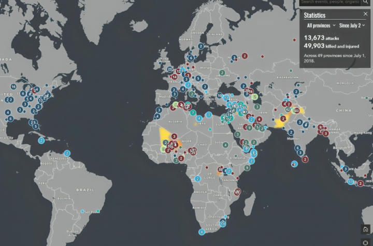Screen dimensions: 373x246
Task: Select the 4 cluster on South Africa's west coast
Action: click(202, 231)
